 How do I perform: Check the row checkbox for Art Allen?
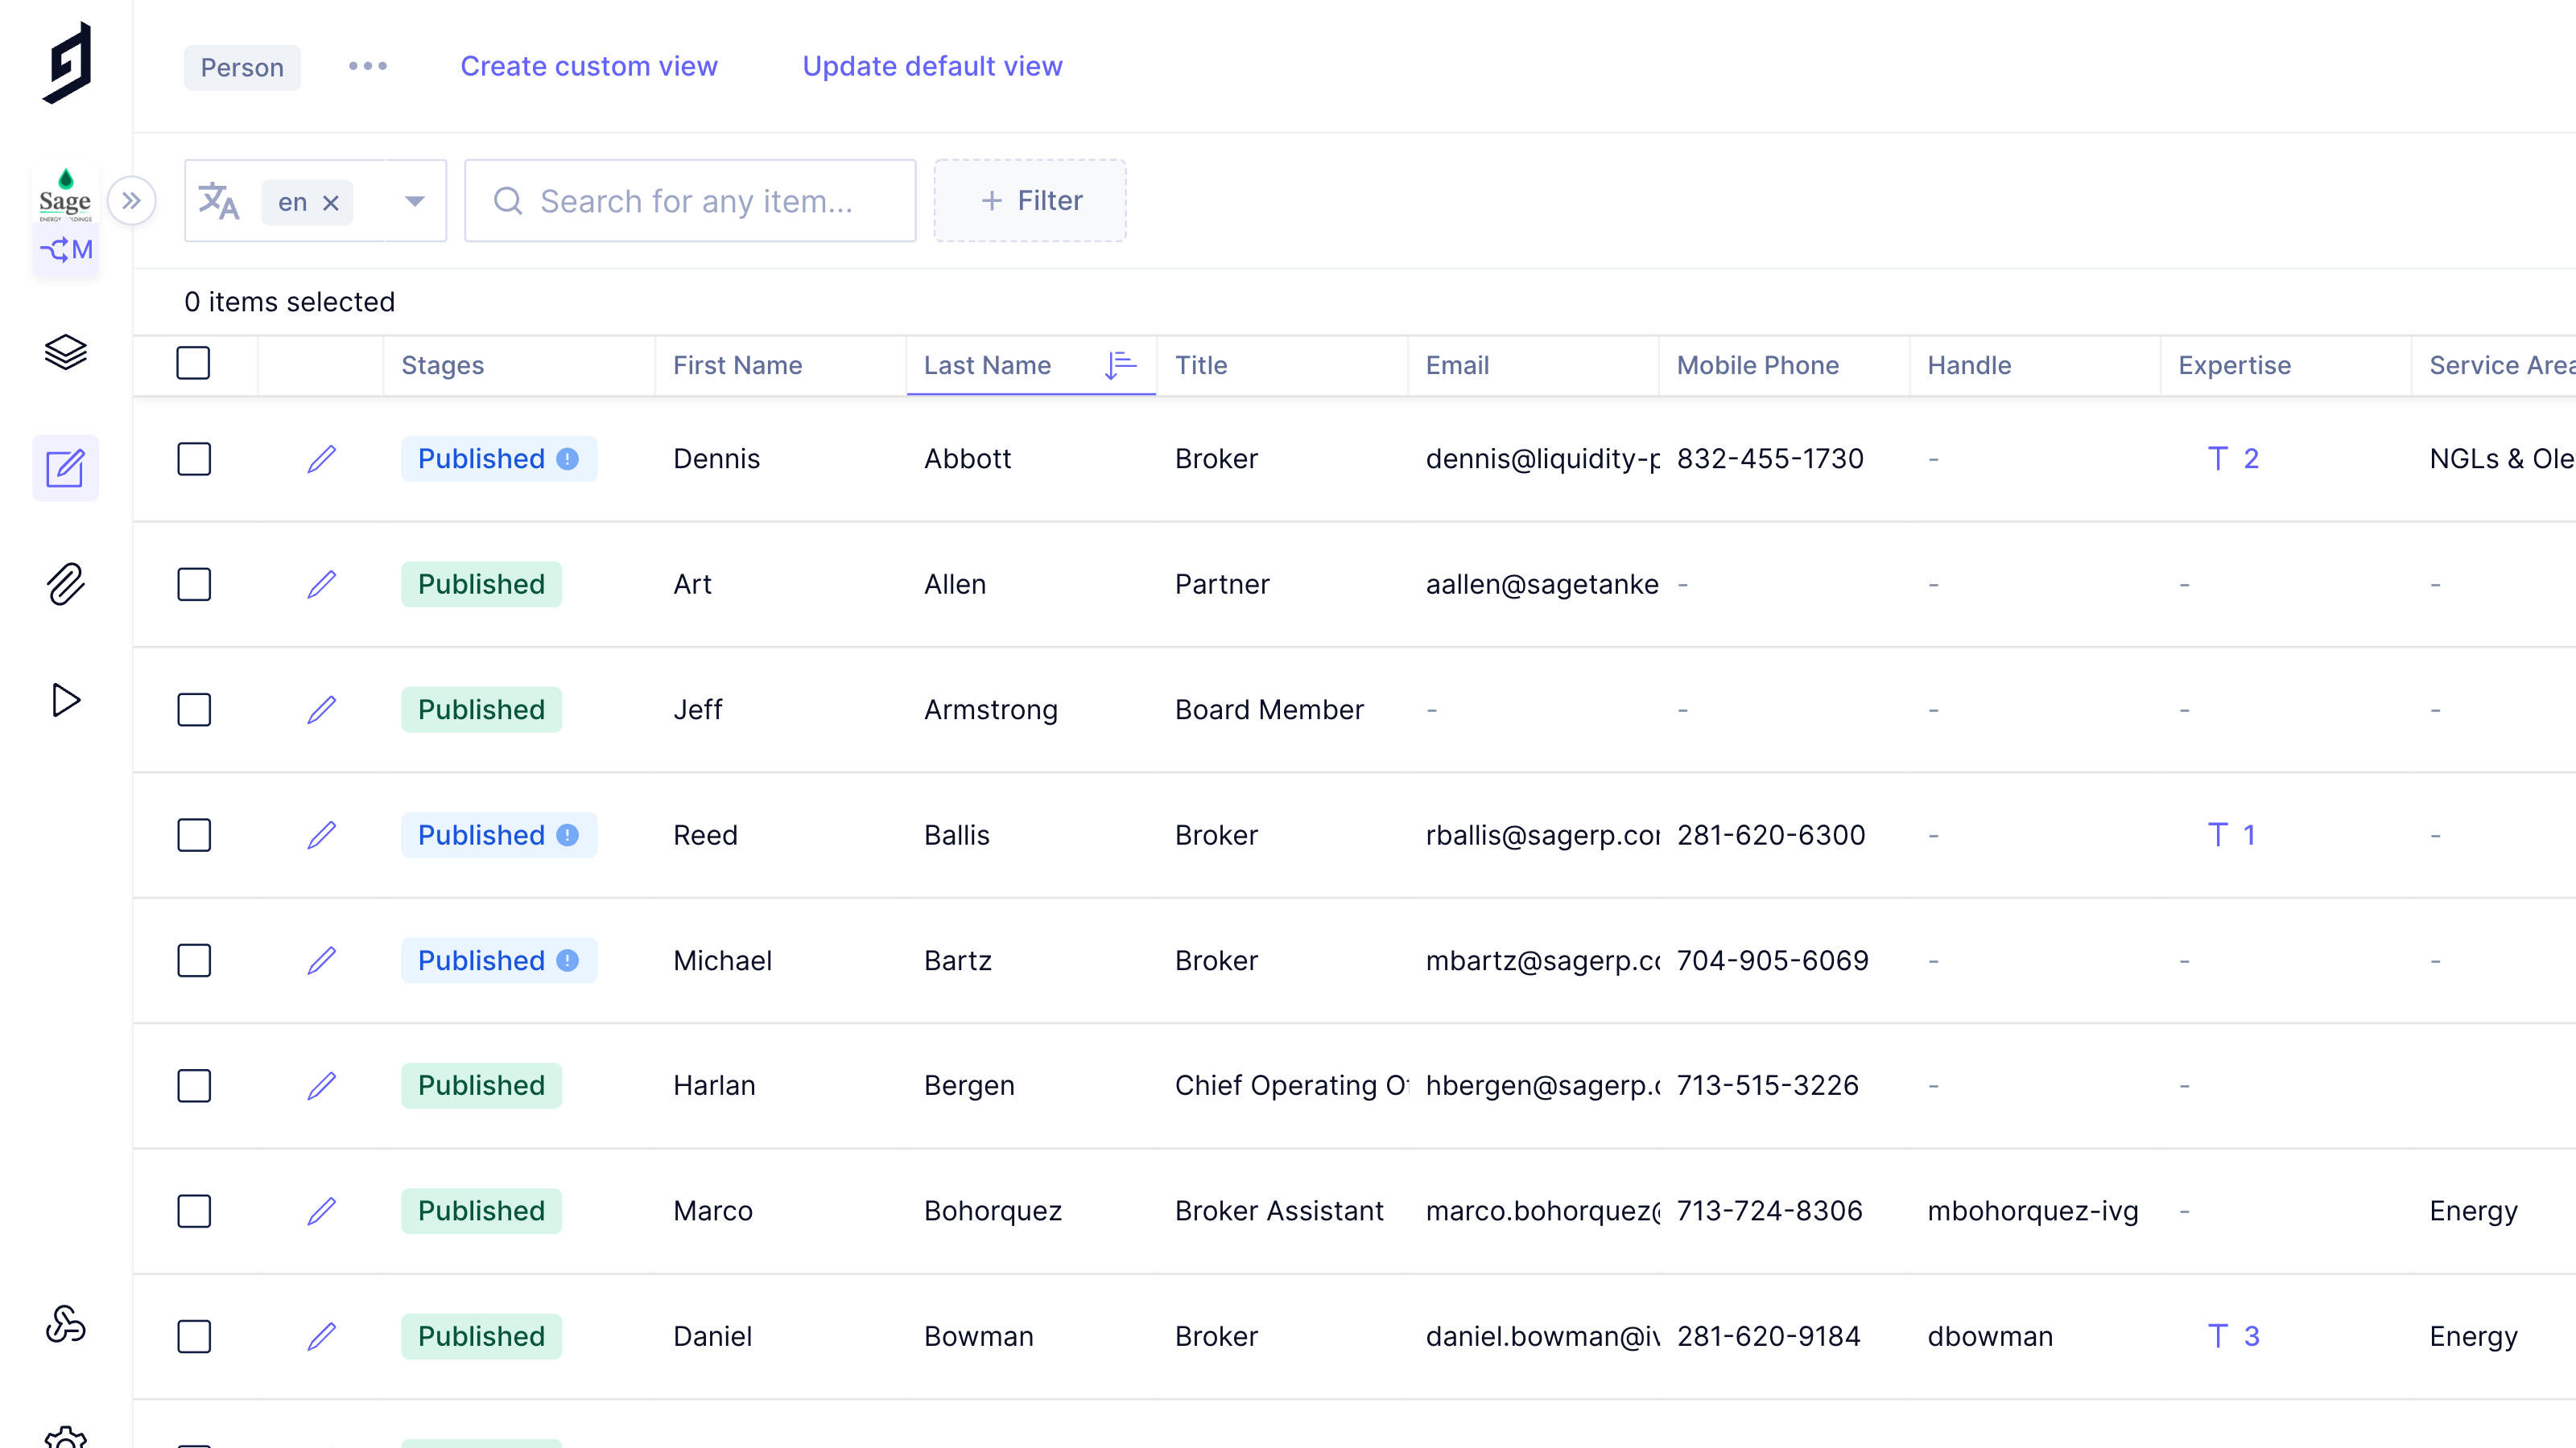[194, 585]
